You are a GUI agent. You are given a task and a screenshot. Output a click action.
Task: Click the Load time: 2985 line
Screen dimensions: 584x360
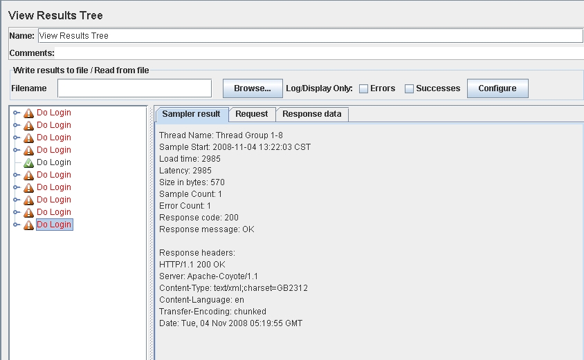[190, 159]
